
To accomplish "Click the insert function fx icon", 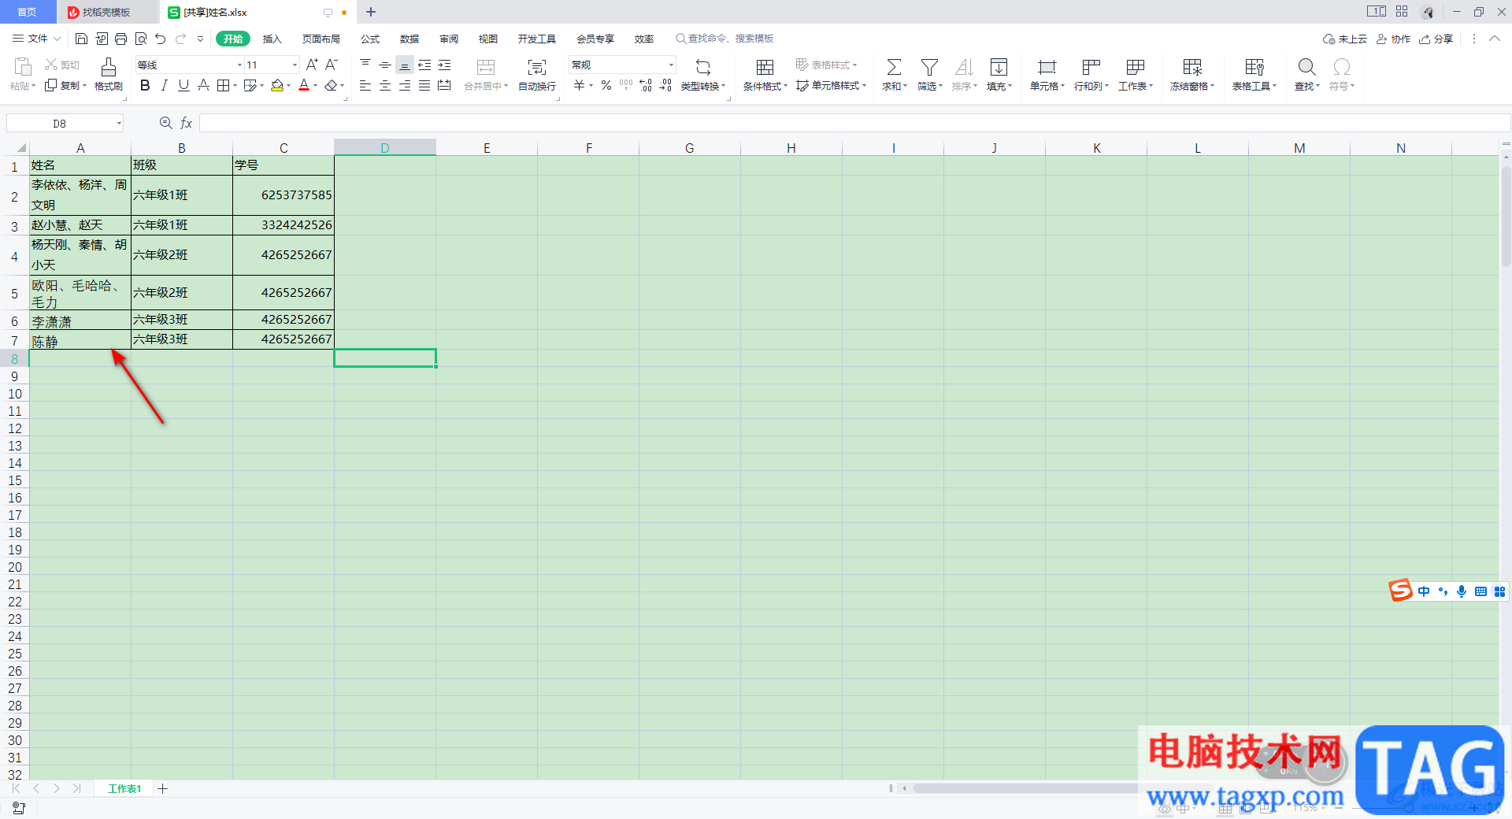I will [187, 123].
